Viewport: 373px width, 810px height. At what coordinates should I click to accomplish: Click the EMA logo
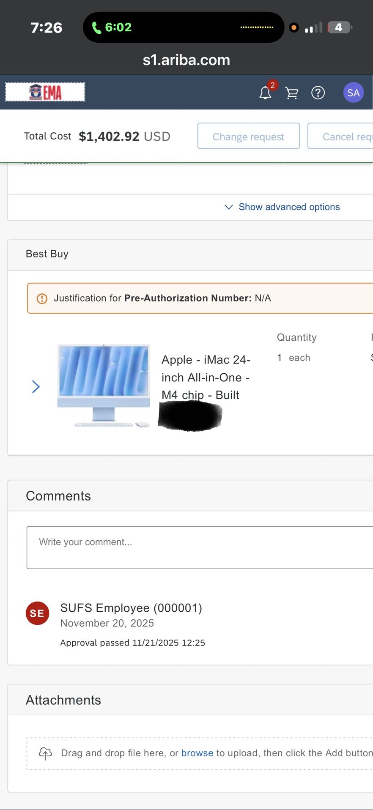(45, 92)
